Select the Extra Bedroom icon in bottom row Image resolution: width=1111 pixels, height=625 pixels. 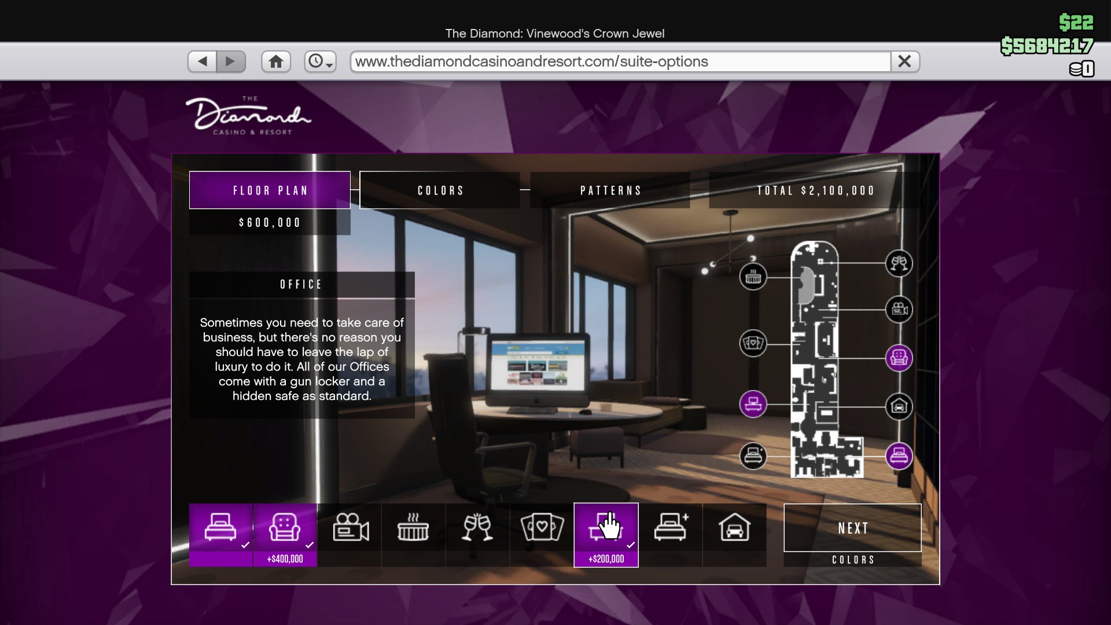click(671, 528)
